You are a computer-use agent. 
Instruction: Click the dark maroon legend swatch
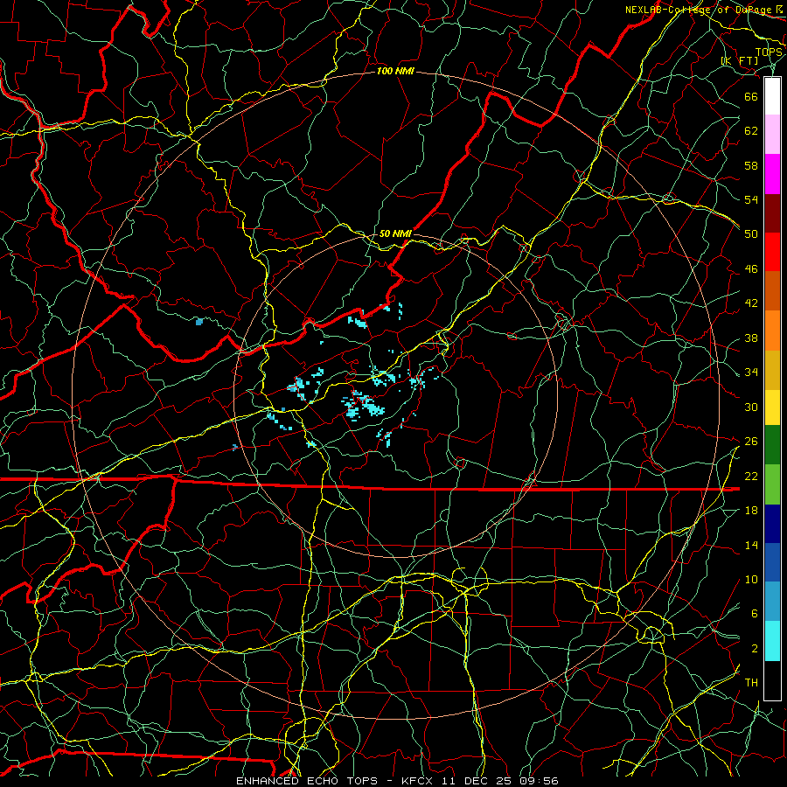[772, 213]
